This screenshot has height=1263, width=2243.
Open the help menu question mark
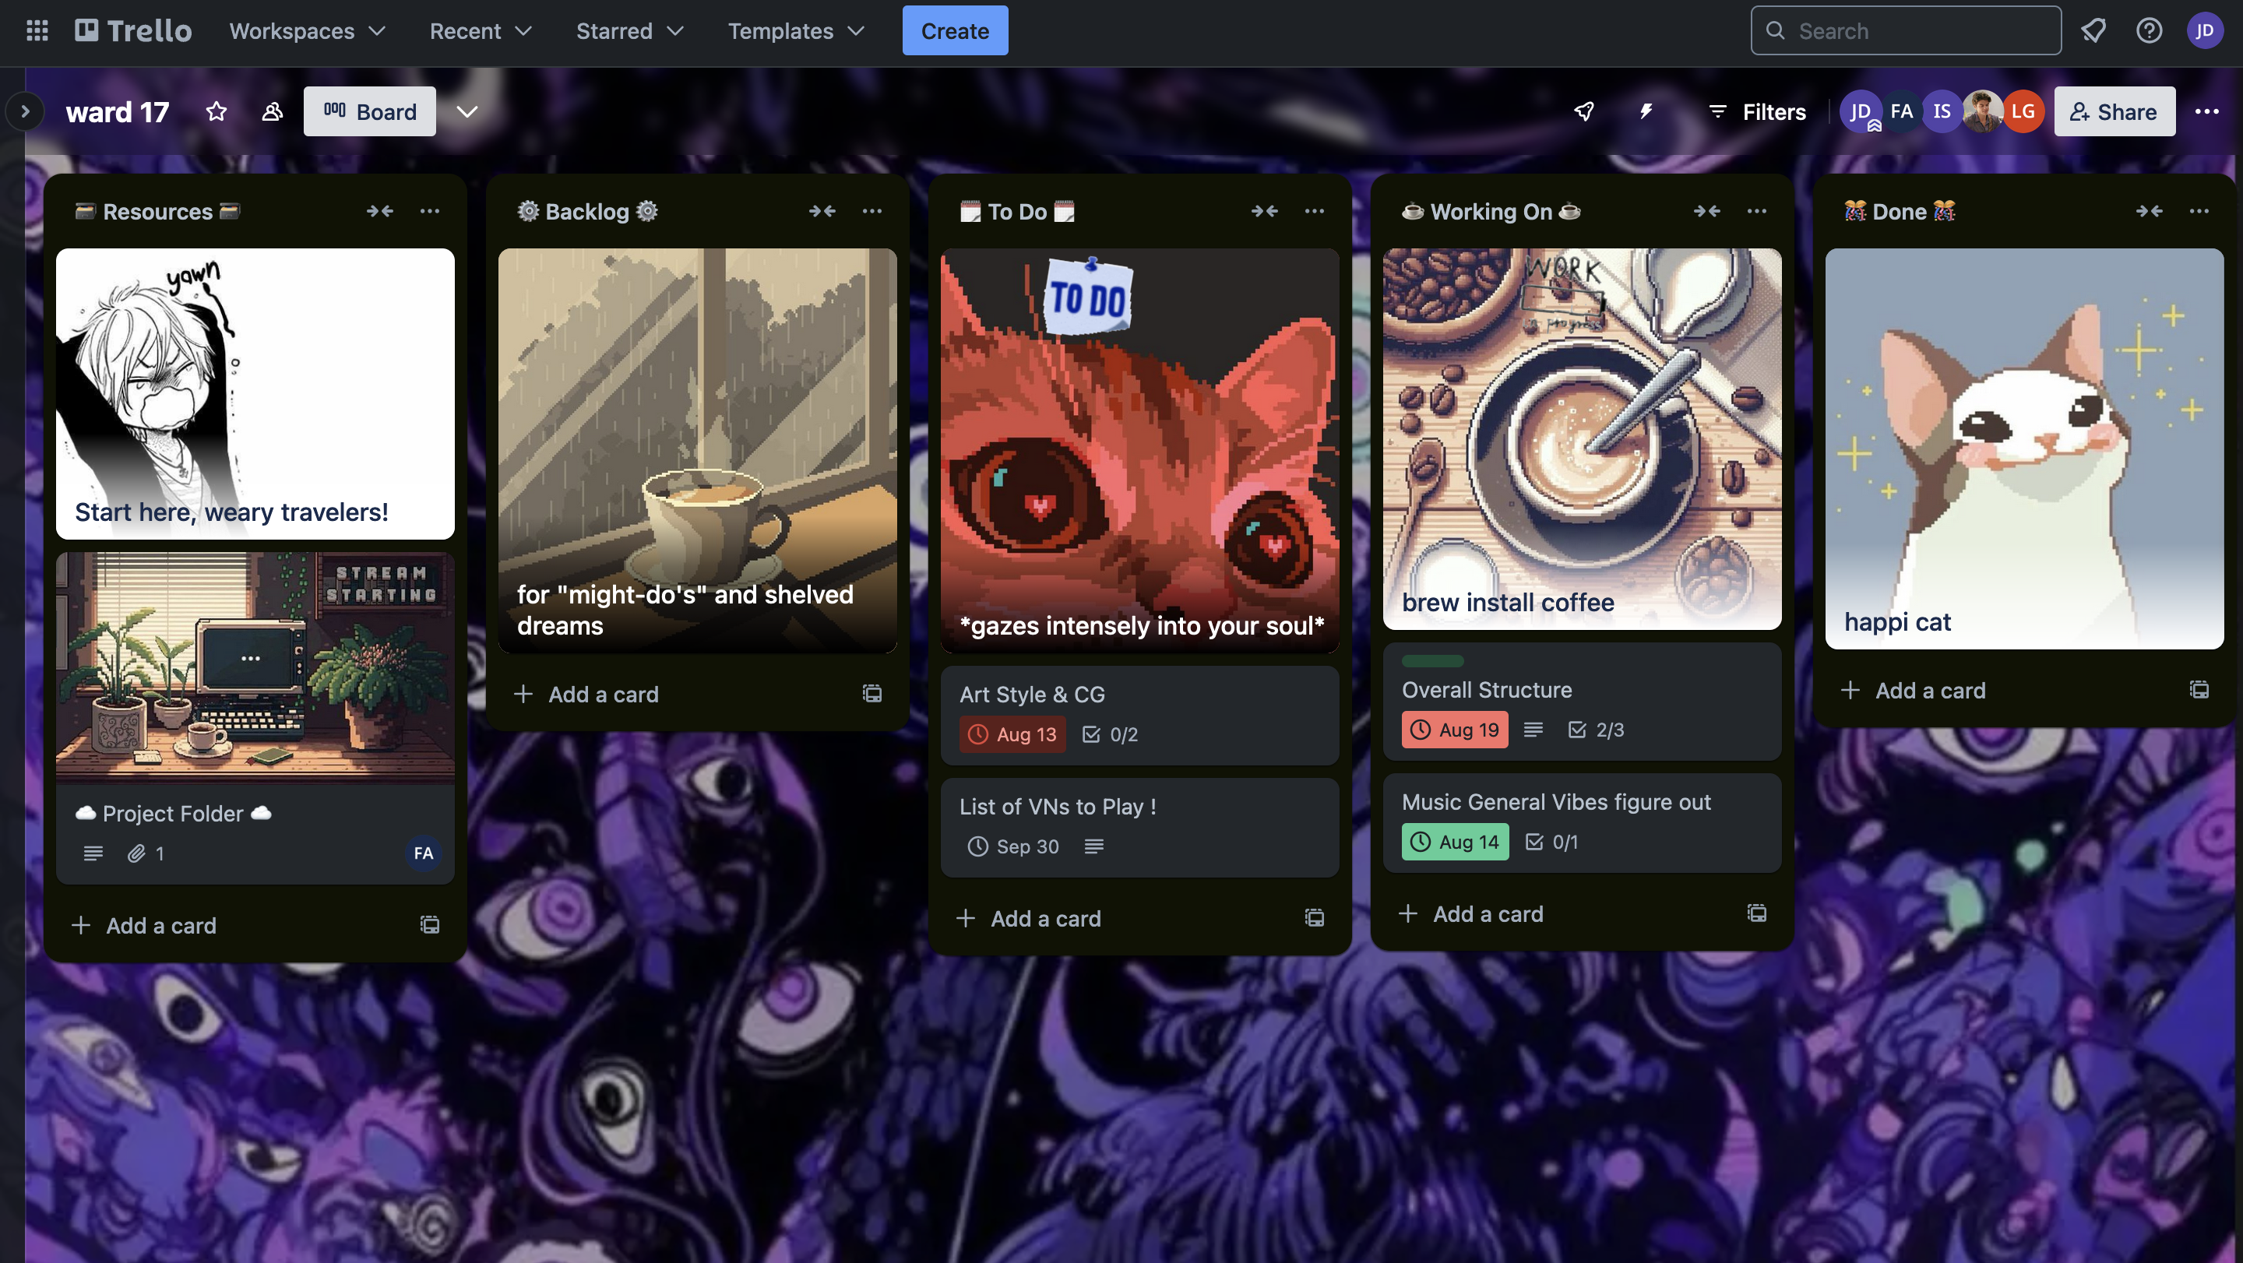click(2149, 30)
